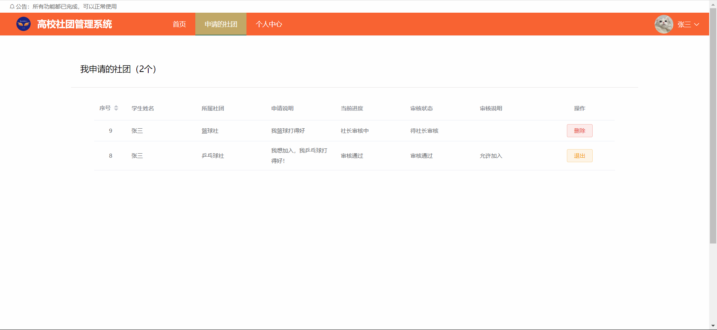Open the 申请的社团 menu tab
Screen dimensions: 717x330
click(x=221, y=24)
